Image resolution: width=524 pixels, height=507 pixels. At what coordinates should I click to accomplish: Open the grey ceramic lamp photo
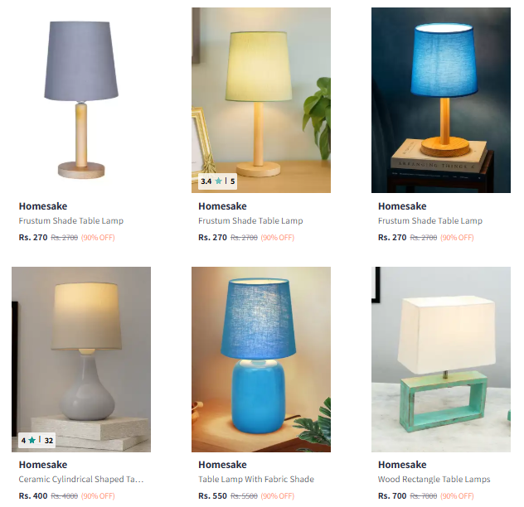(81, 360)
